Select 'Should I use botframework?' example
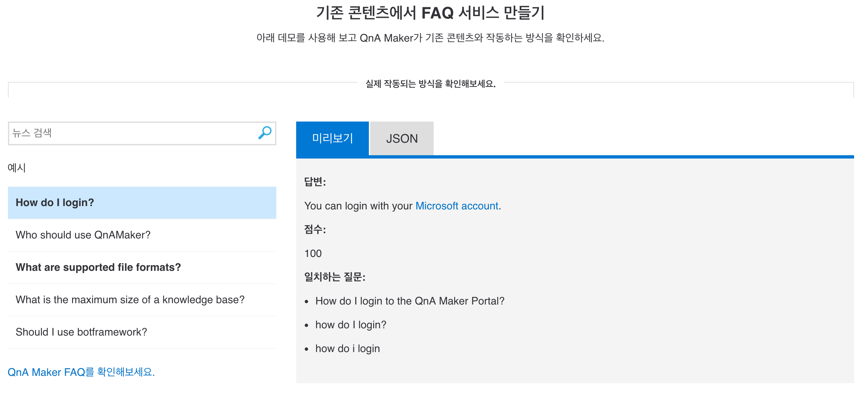This screenshot has width=864, height=395. click(142, 332)
